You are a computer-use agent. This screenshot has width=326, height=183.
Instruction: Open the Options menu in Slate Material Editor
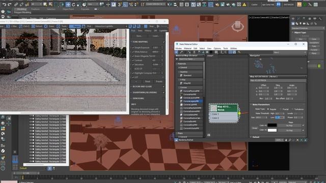click(x=218, y=48)
